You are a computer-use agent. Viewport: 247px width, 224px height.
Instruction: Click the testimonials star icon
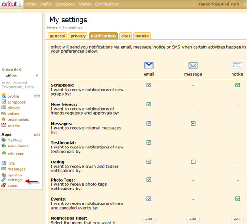[x=4, y=119]
